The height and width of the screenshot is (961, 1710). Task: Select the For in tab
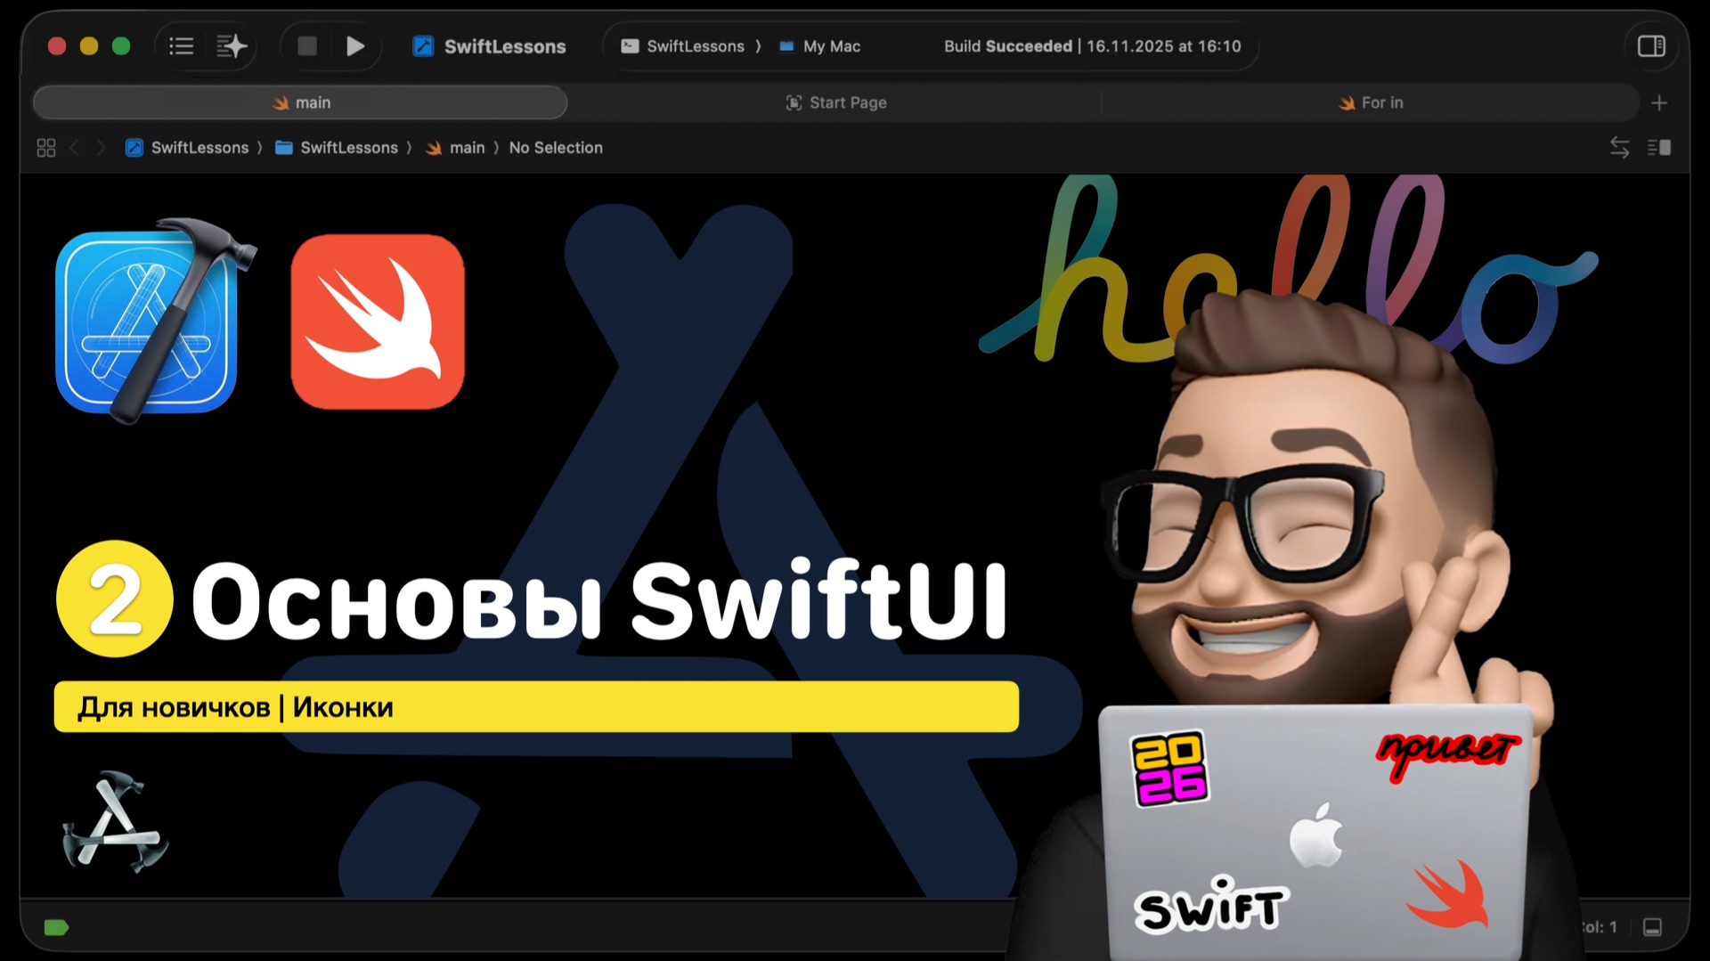(1372, 102)
